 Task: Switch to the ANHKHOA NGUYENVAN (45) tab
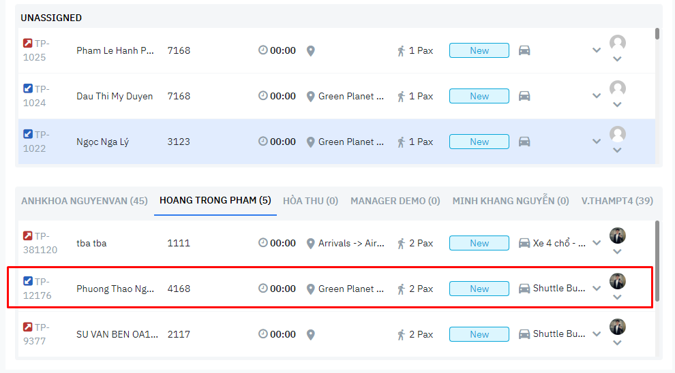(84, 201)
